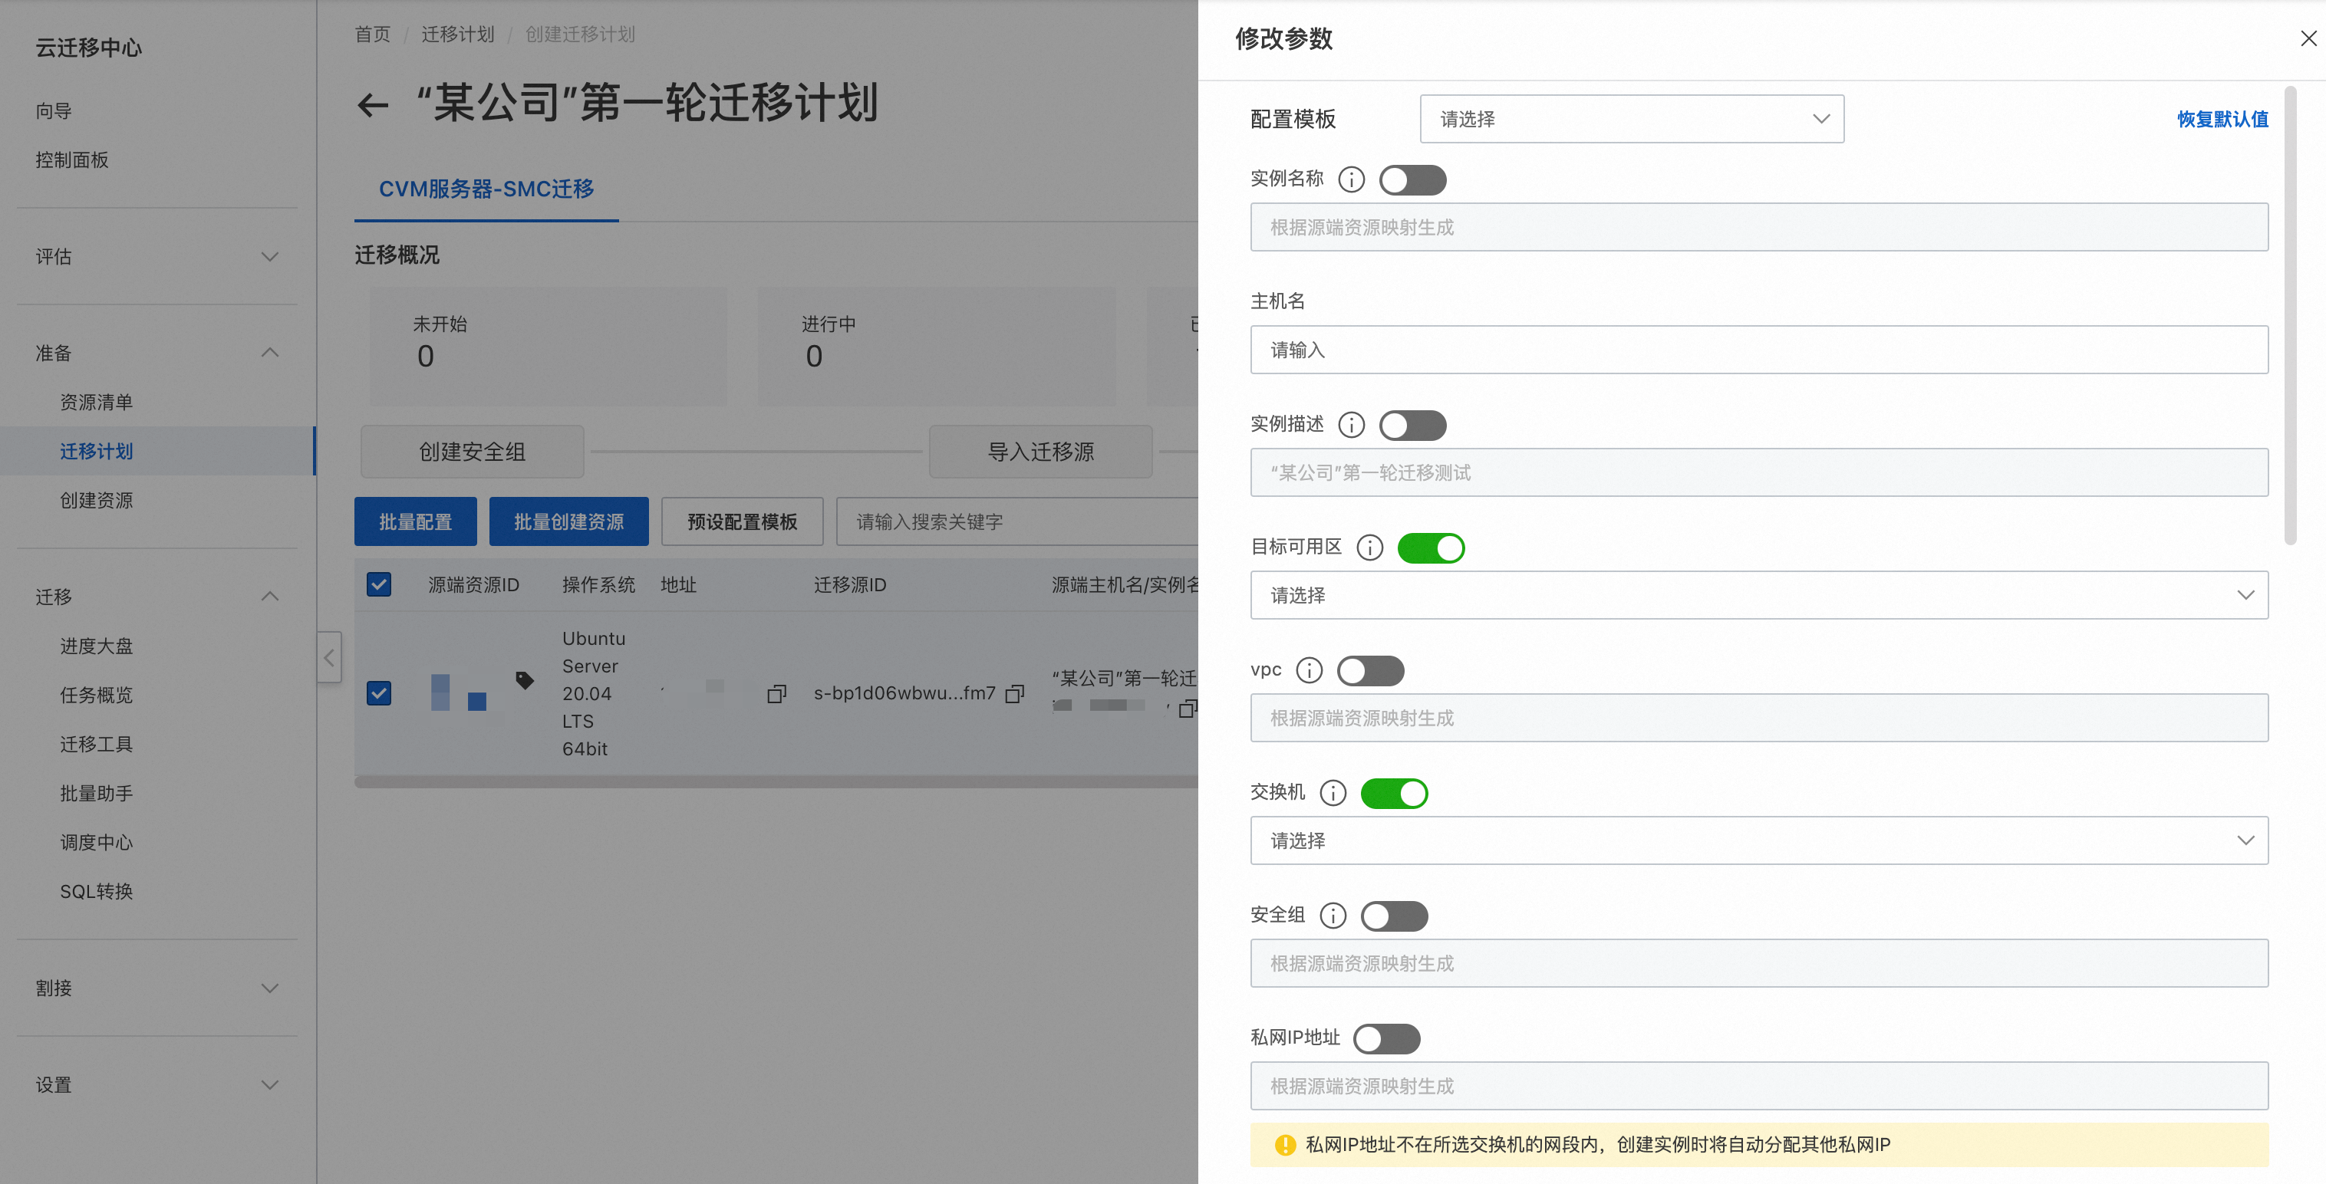This screenshot has height=1184, width=2326.
Task: Toggle the 实例名称 switch
Action: tap(1412, 179)
